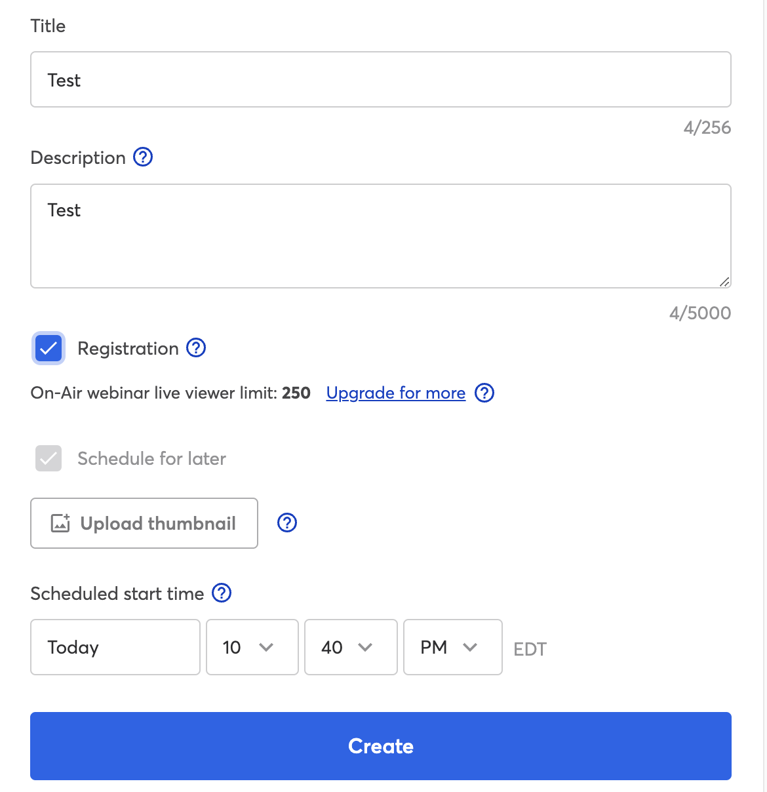Click inside the Description text area
This screenshot has height=792, width=767.
(x=380, y=236)
